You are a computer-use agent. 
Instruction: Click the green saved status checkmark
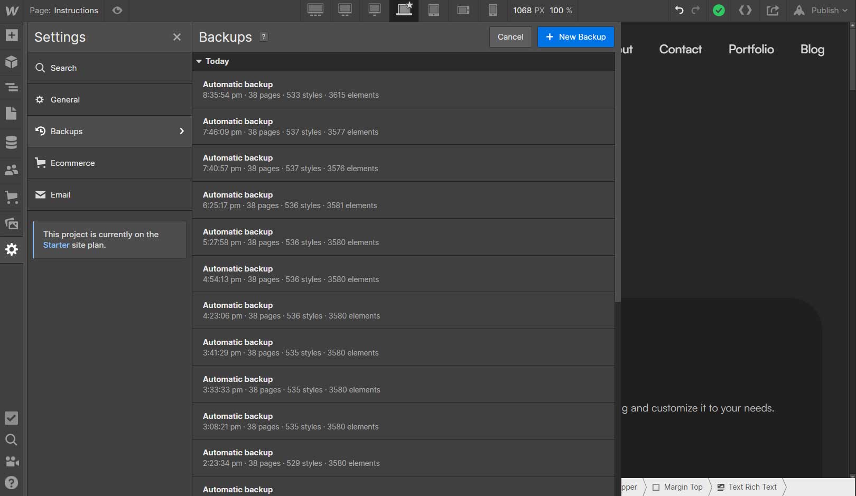click(x=719, y=10)
